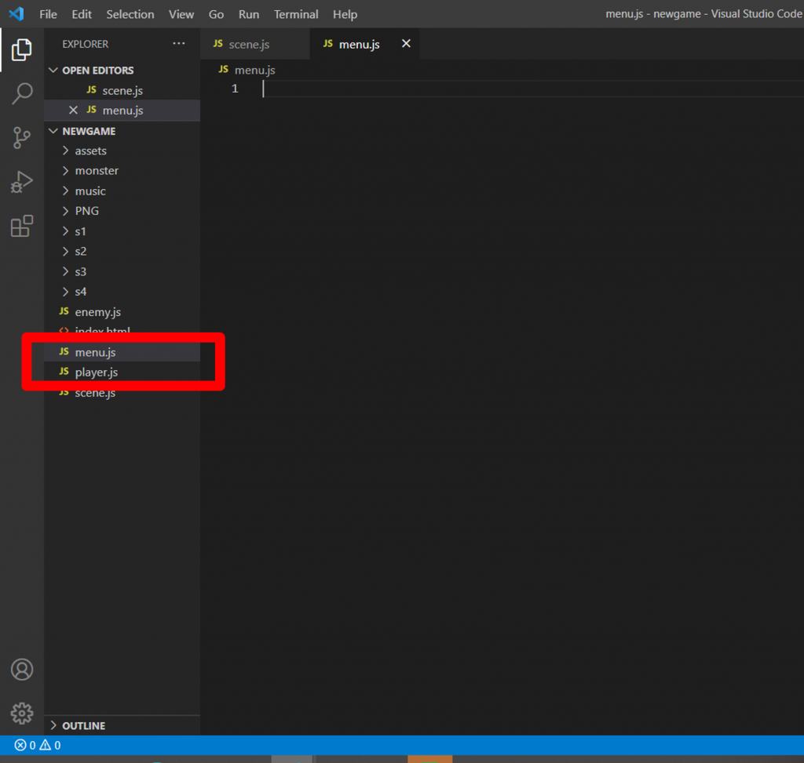
Task: Open the Run menu
Action: click(x=249, y=14)
